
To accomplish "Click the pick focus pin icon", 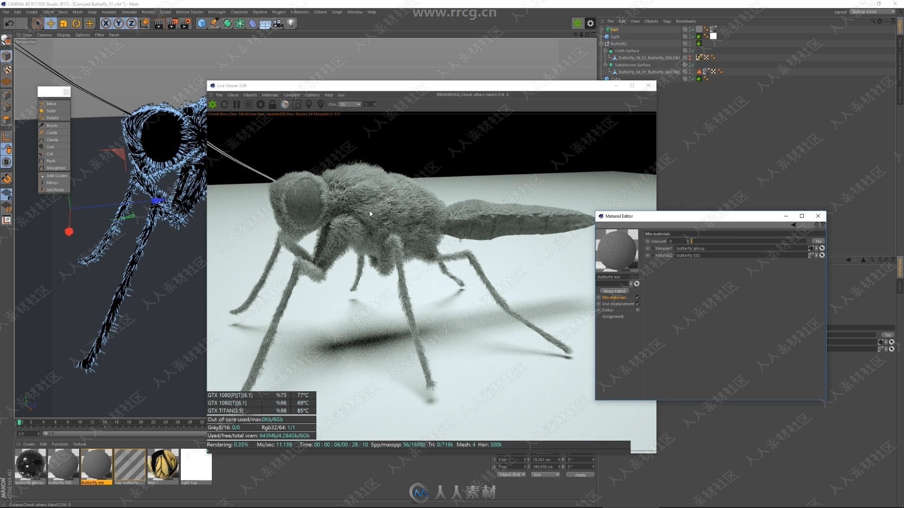I will pyautogui.click(x=308, y=104).
